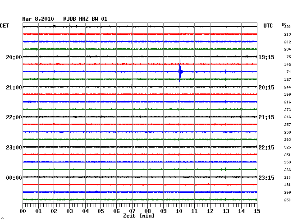Click the UTC timezone label
293x223 pixels.
tap(268, 26)
